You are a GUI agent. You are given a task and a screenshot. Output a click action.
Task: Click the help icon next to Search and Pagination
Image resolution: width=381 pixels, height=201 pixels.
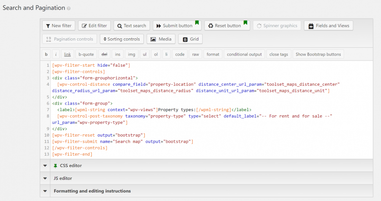[x=69, y=9]
